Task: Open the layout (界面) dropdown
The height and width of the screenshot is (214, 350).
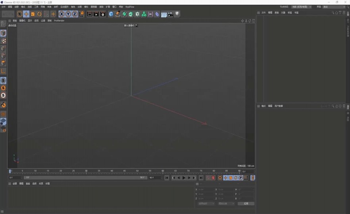Action: tap(334, 7)
